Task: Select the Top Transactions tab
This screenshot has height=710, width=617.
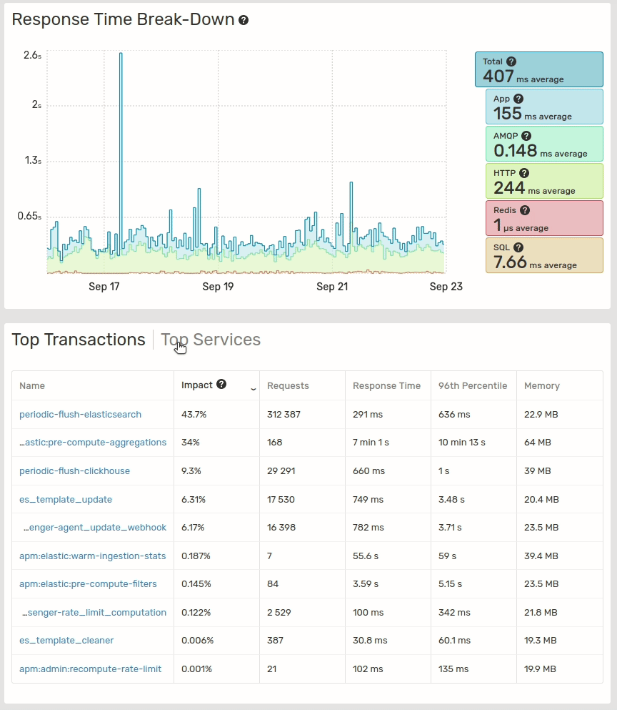Action: coord(79,340)
